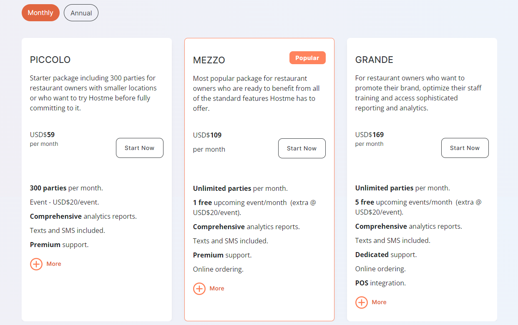Image resolution: width=518 pixels, height=325 pixels.
Task: Click the USD$109 price on MEZZO card
Action: [x=207, y=135]
